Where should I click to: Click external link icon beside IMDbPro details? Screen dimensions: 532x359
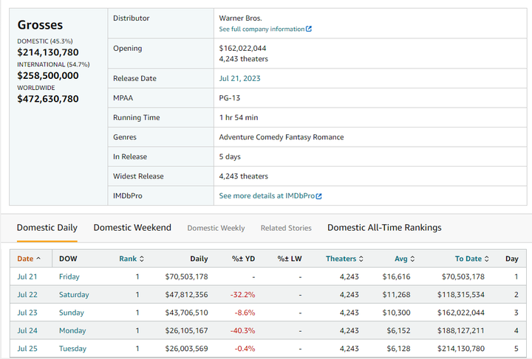(x=318, y=196)
